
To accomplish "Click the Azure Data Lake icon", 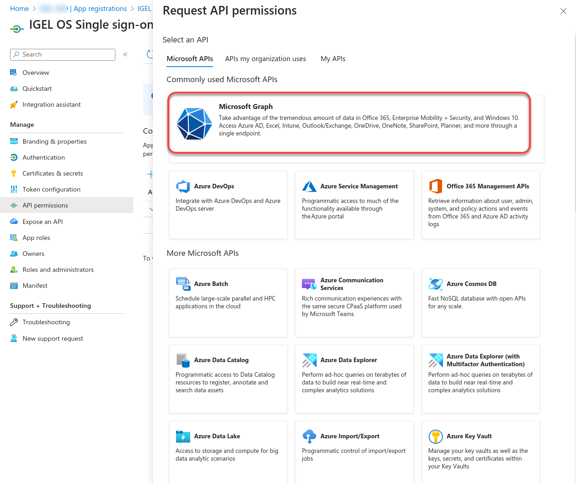I will (x=183, y=436).
